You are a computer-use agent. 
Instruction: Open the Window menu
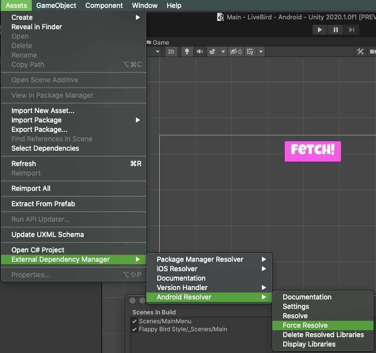click(145, 5)
